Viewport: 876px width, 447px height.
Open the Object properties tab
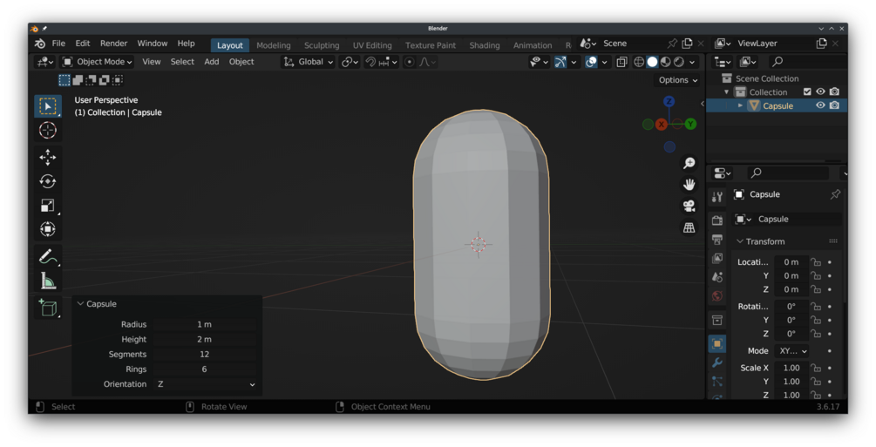pos(717,343)
